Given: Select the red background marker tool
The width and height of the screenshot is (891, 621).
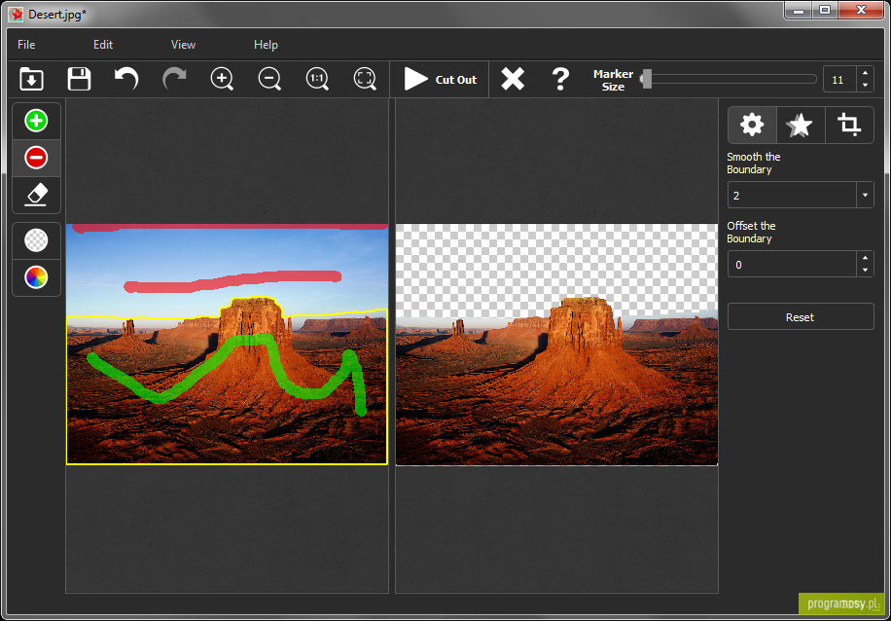Looking at the screenshot, I should pyautogui.click(x=36, y=158).
